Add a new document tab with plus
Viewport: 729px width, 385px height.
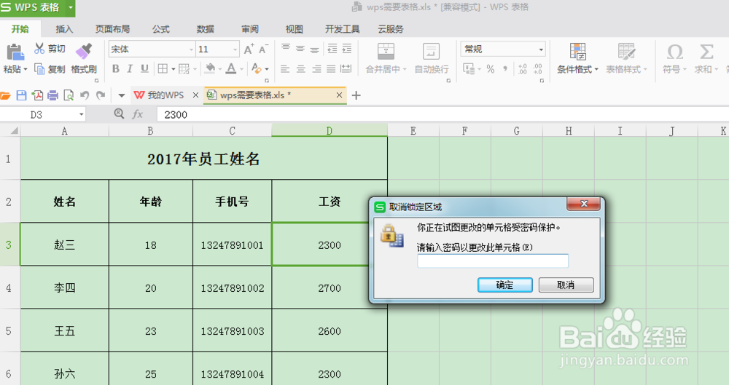click(x=356, y=95)
